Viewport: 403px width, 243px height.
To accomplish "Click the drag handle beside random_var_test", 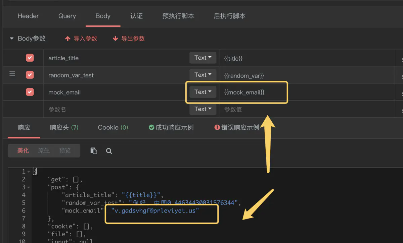I will [12, 74].
